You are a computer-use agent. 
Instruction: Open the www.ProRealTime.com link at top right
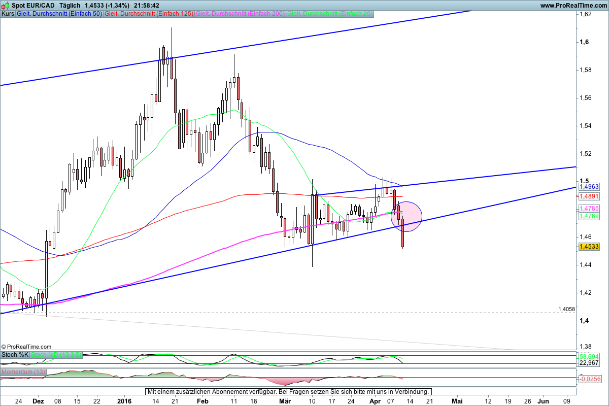[x=573, y=5]
